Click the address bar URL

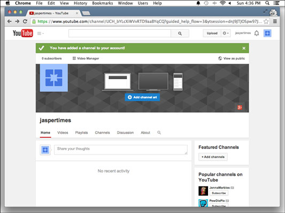tap(150, 21)
